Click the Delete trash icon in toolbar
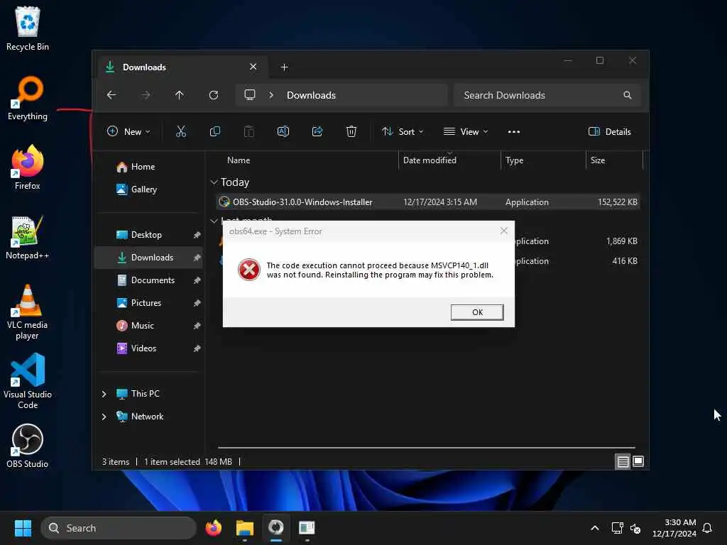Image resolution: width=727 pixels, height=545 pixels. click(351, 131)
